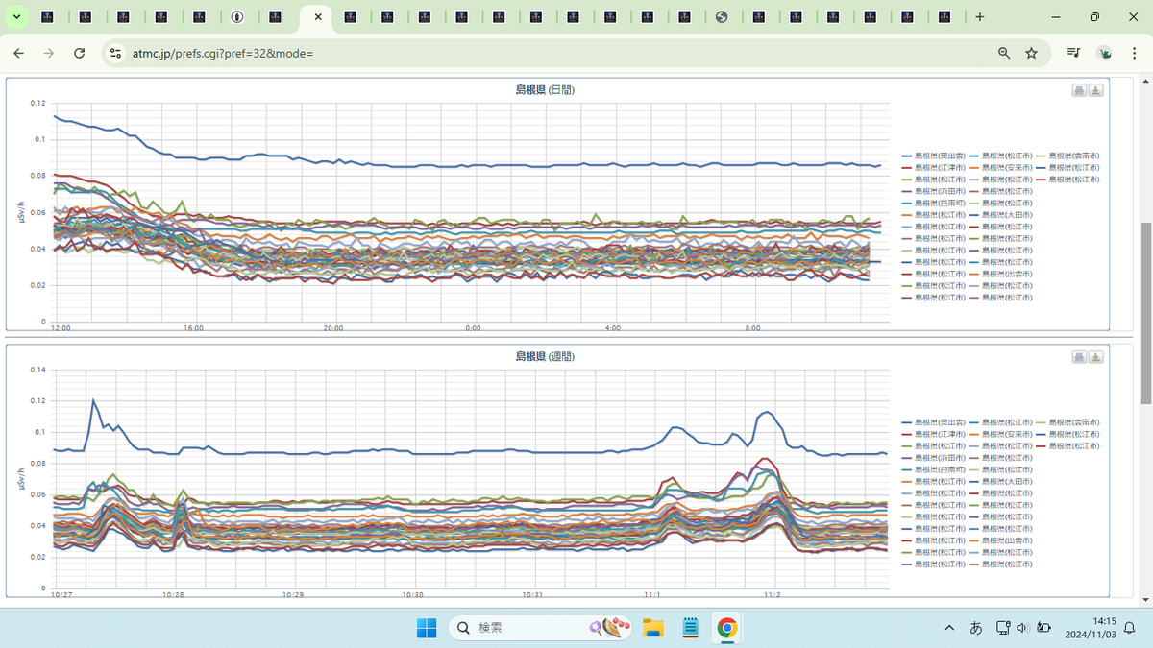Screen dimensions: 1153x648
Task: Open the media control icon in toolbar
Action: click(1074, 53)
